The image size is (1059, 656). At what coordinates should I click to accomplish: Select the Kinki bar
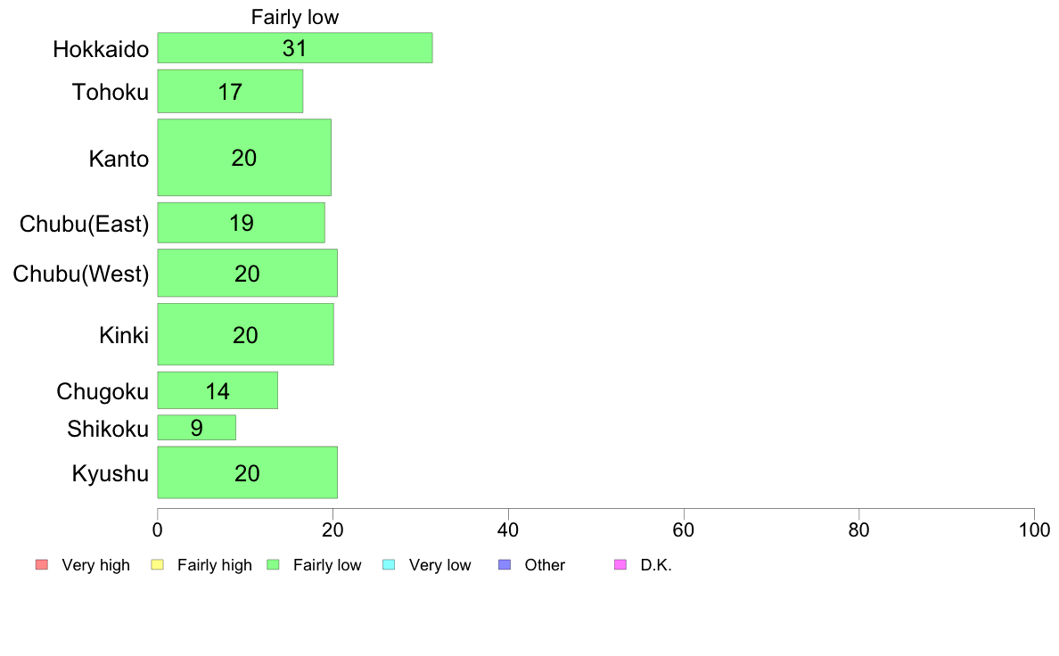point(246,334)
